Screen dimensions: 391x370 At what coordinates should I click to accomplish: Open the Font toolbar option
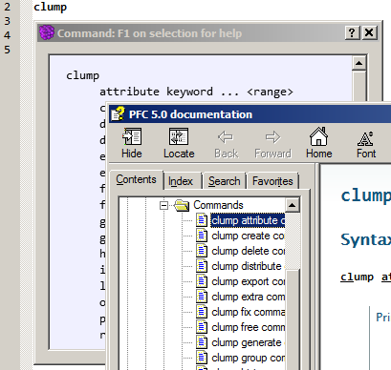[366, 143]
